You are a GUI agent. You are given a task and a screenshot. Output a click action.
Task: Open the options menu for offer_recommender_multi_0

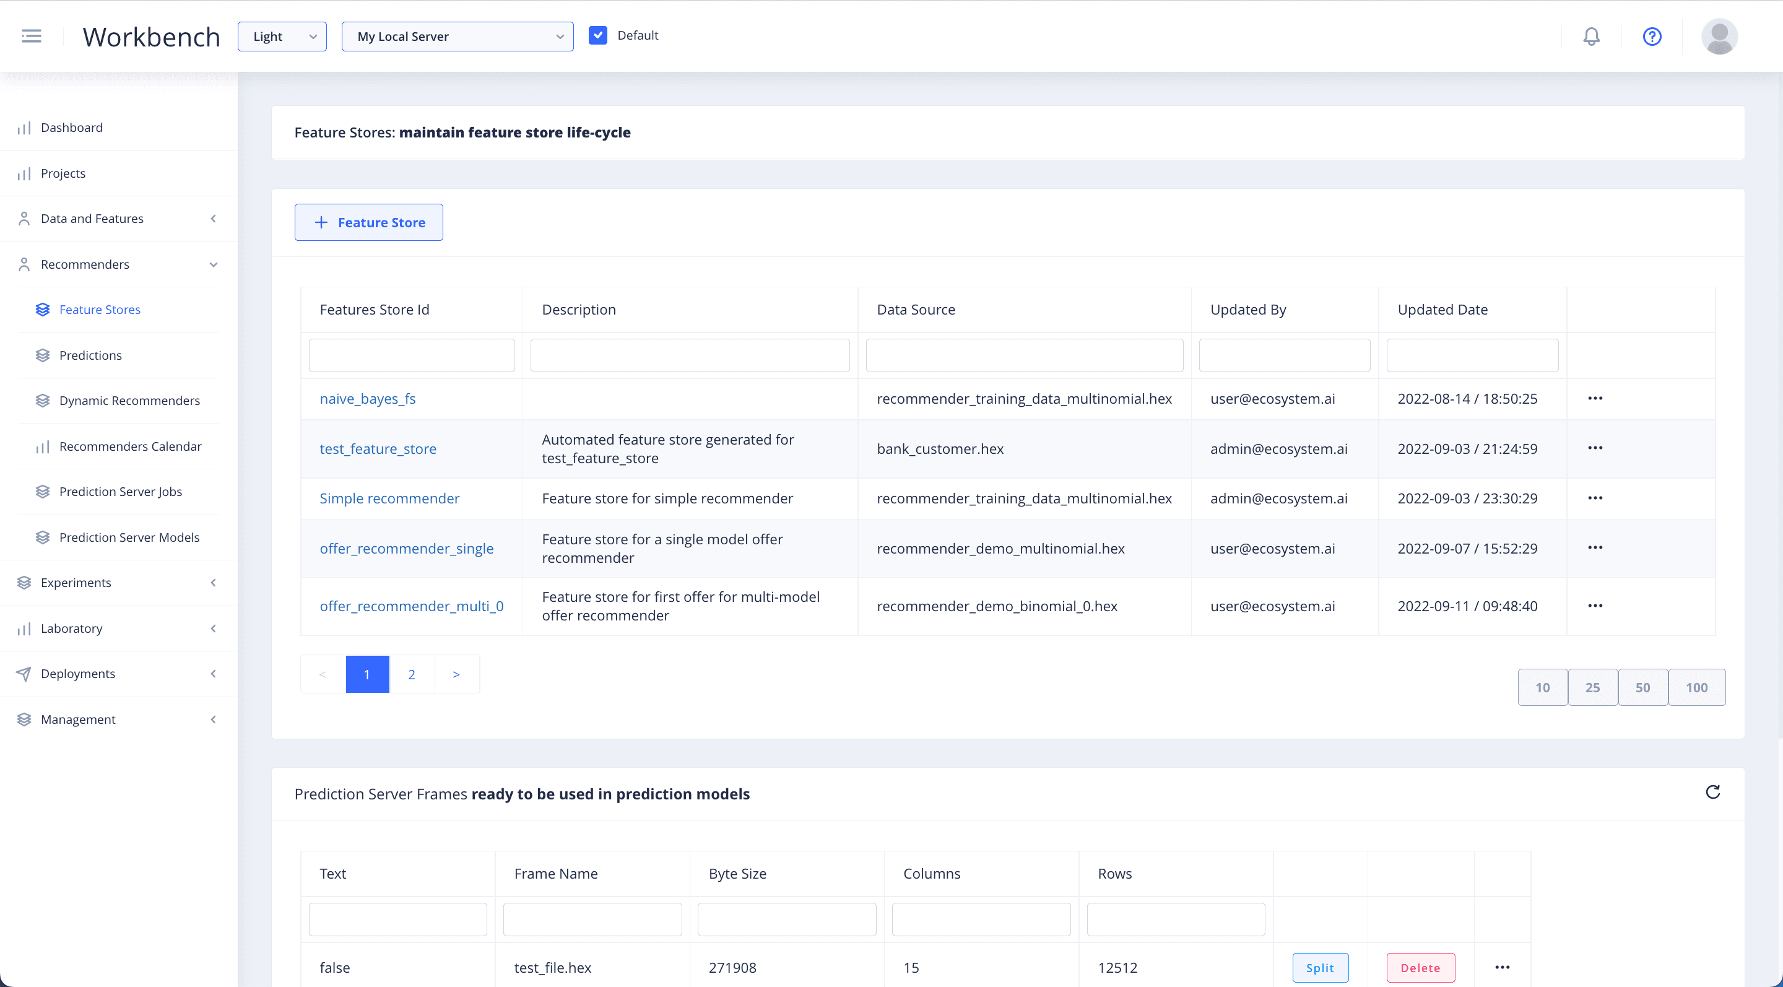tap(1595, 606)
